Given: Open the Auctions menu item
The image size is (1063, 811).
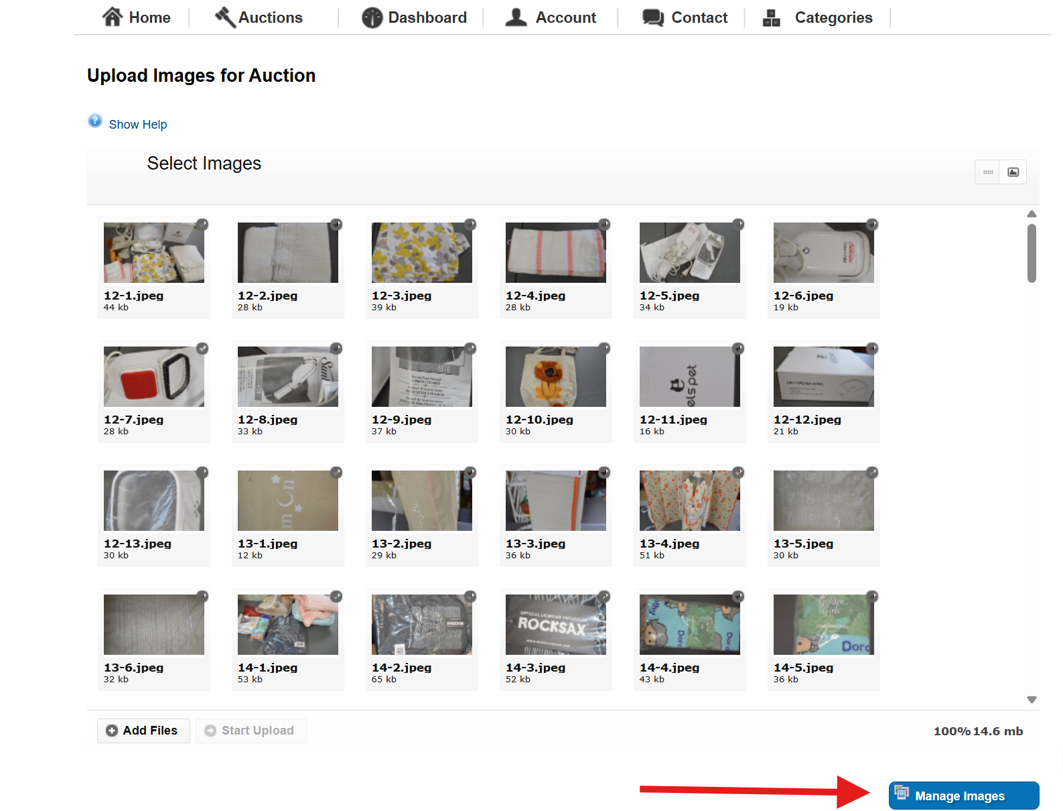Looking at the screenshot, I should tap(271, 17).
